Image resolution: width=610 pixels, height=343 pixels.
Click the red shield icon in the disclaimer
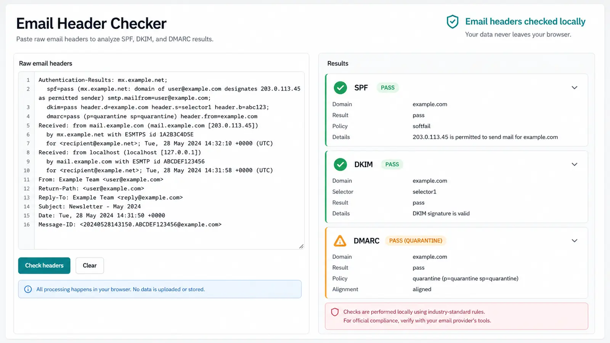pos(335,312)
